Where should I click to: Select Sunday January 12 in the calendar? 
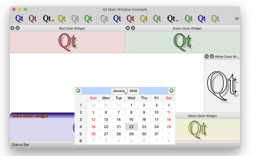pos(93,120)
